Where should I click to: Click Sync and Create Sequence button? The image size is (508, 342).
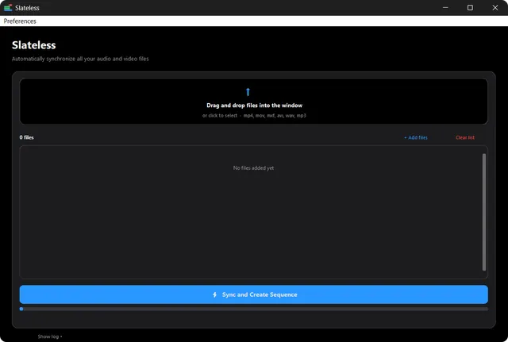[254, 294]
